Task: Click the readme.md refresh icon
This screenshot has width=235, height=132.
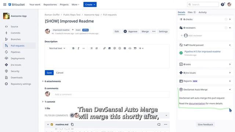Action: pos(159,124)
